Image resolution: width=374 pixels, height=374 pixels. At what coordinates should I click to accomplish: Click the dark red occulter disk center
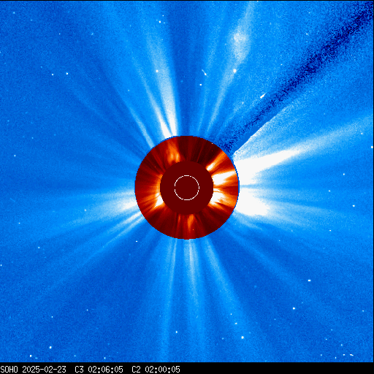[x=187, y=188]
